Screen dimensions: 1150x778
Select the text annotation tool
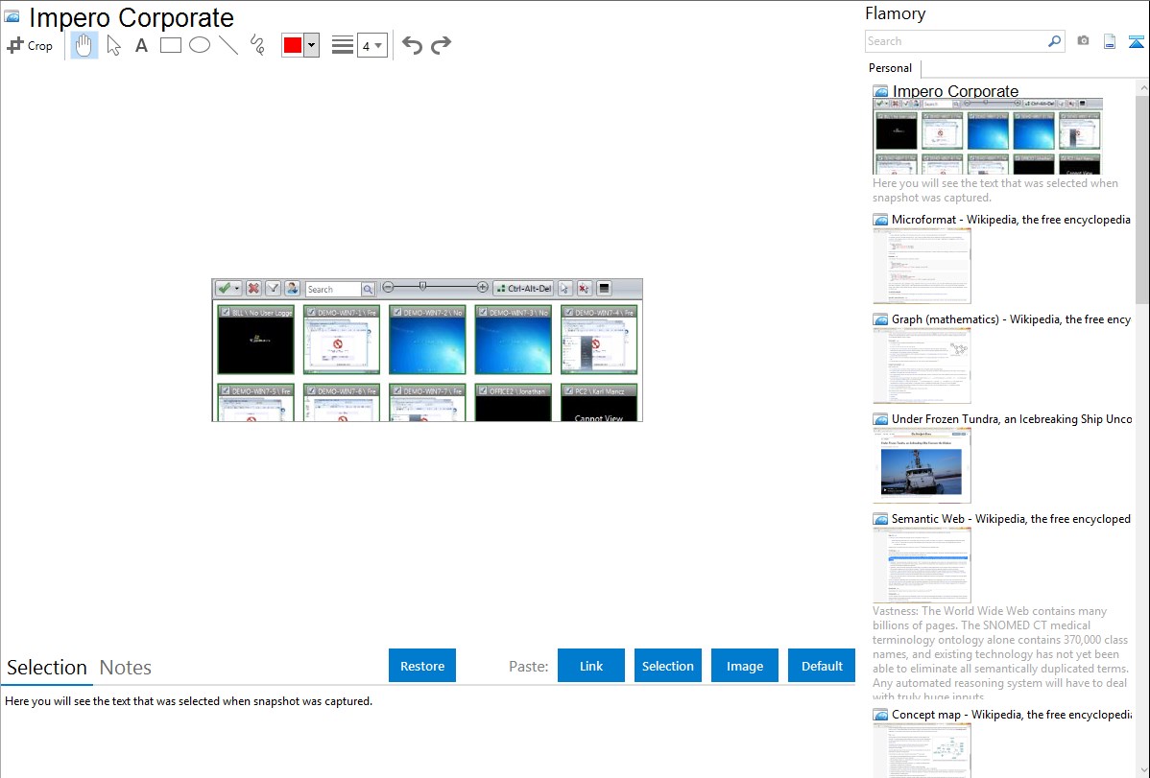pos(141,45)
